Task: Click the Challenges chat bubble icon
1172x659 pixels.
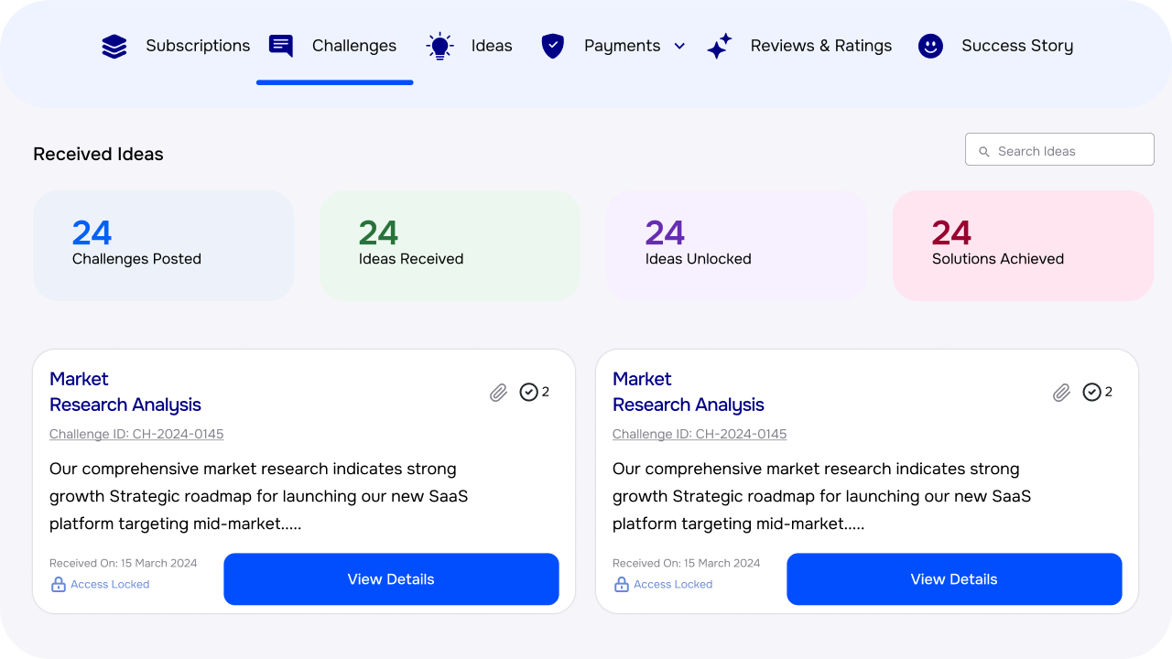Action: 281,46
